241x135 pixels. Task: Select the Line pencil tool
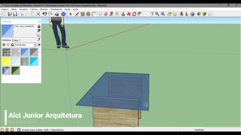tap(77, 14)
